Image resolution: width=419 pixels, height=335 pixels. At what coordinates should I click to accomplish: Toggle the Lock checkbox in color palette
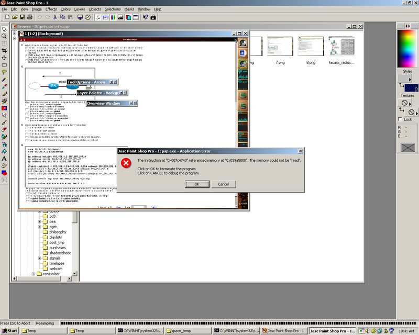pyautogui.click(x=400, y=119)
